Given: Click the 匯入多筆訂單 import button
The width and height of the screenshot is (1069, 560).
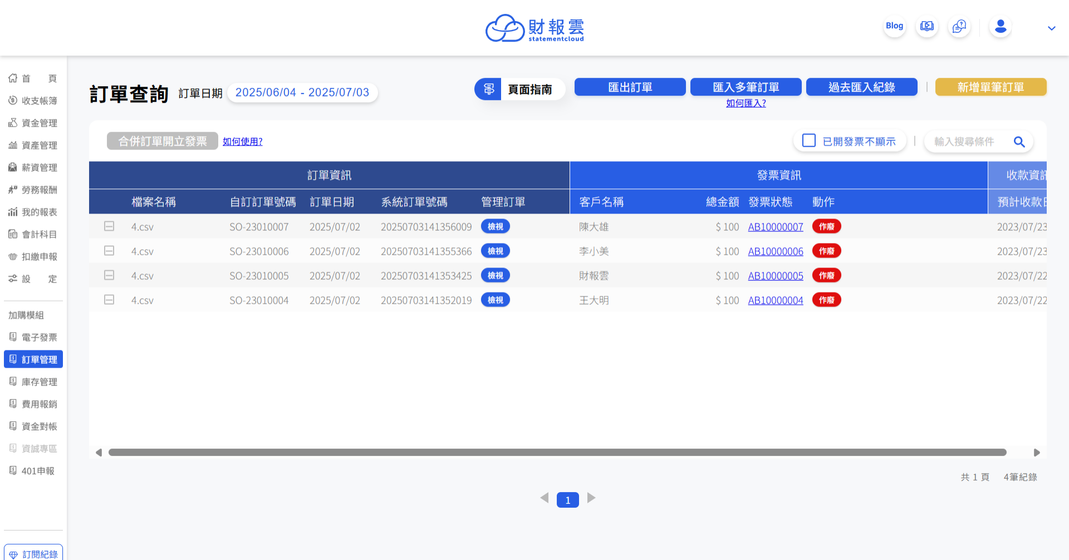Looking at the screenshot, I should pos(746,87).
